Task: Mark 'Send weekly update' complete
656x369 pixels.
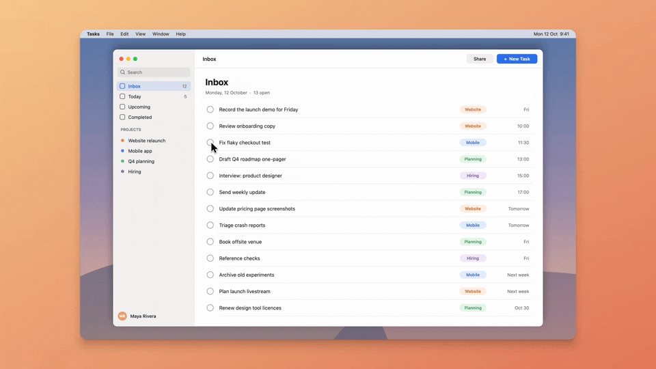Action: pos(210,192)
